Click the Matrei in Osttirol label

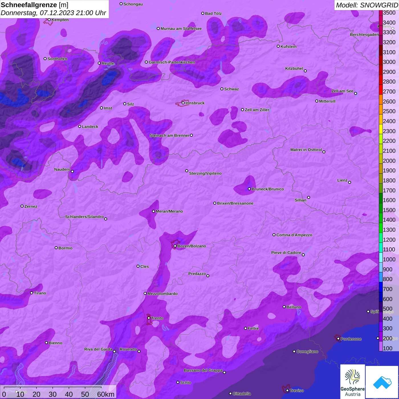pos(306,150)
